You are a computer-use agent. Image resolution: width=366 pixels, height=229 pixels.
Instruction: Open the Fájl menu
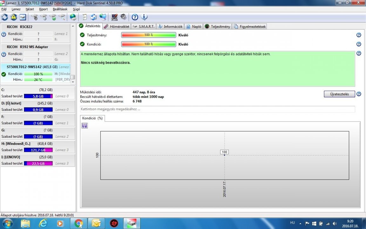point(4,9)
